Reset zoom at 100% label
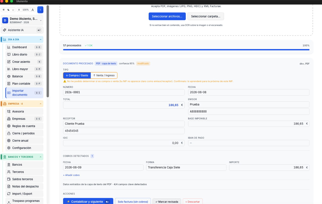The height and width of the screenshot is (204, 322). click(26, 10)
